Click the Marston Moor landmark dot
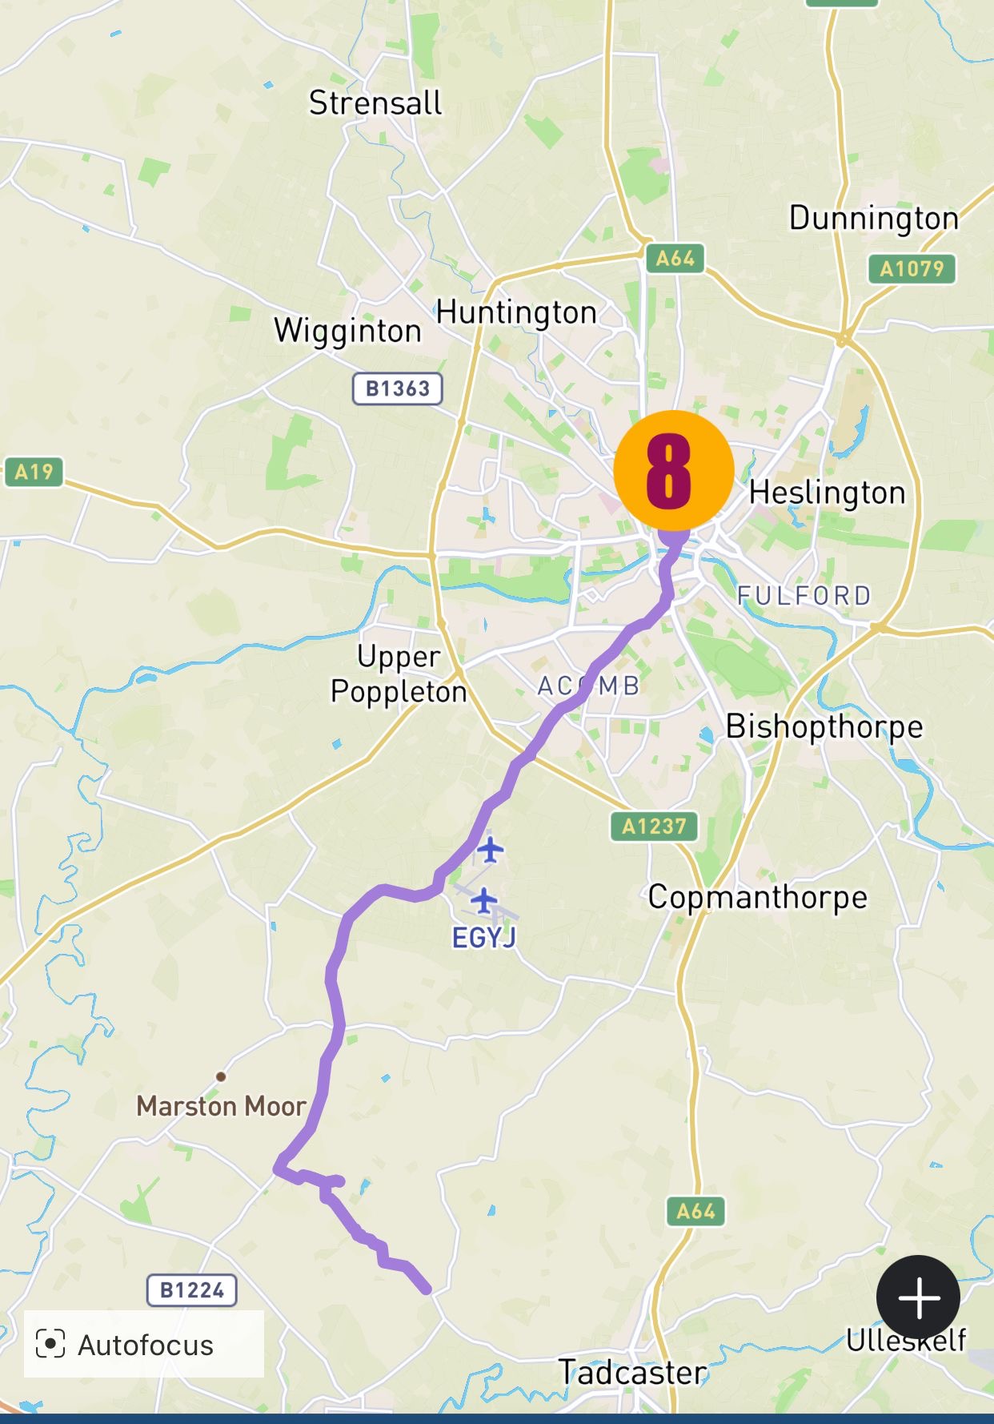 coord(221,1076)
